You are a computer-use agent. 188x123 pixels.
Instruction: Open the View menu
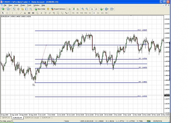(10, 5)
